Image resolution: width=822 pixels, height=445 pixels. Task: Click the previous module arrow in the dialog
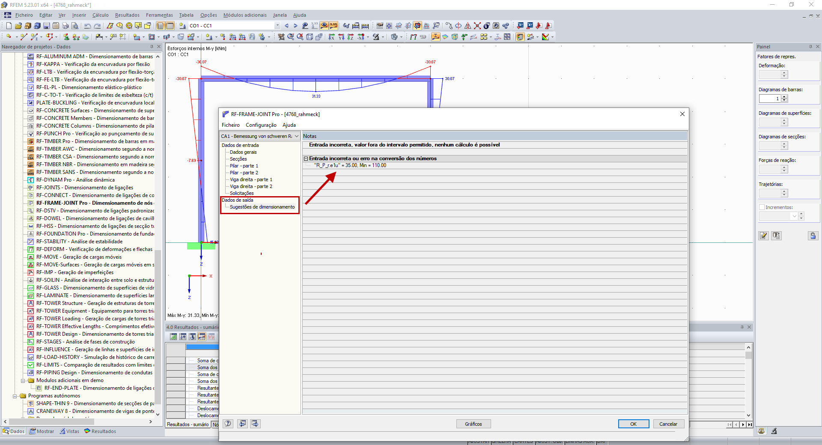pyautogui.click(x=243, y=424)
